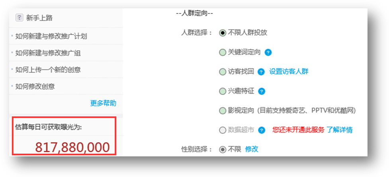Open help icon next to 访客找回
The height and width of the screenshot is (177, 389).
point(262,72)
